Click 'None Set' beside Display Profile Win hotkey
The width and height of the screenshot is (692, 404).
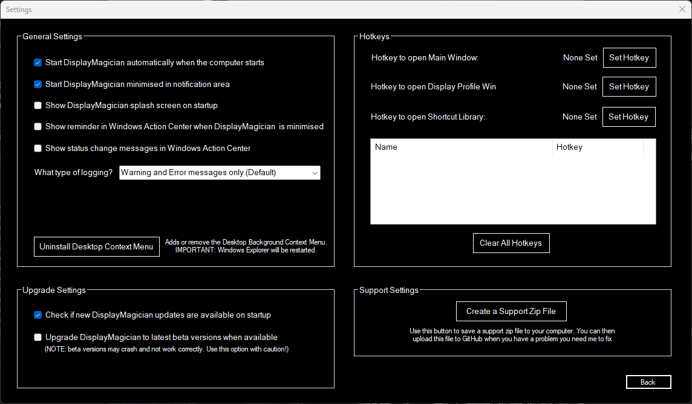tap(579, 87)
